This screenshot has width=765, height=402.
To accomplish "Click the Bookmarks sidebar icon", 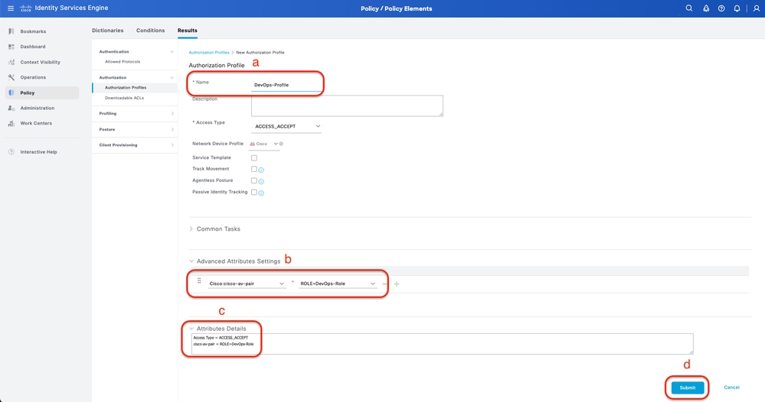I will [x=11, y=31].
